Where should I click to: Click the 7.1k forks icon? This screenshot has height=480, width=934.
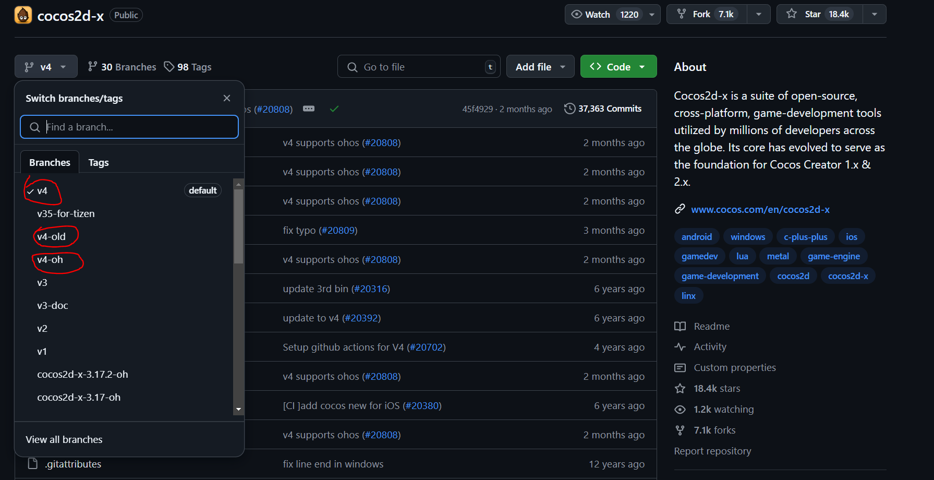pos(680,430)
